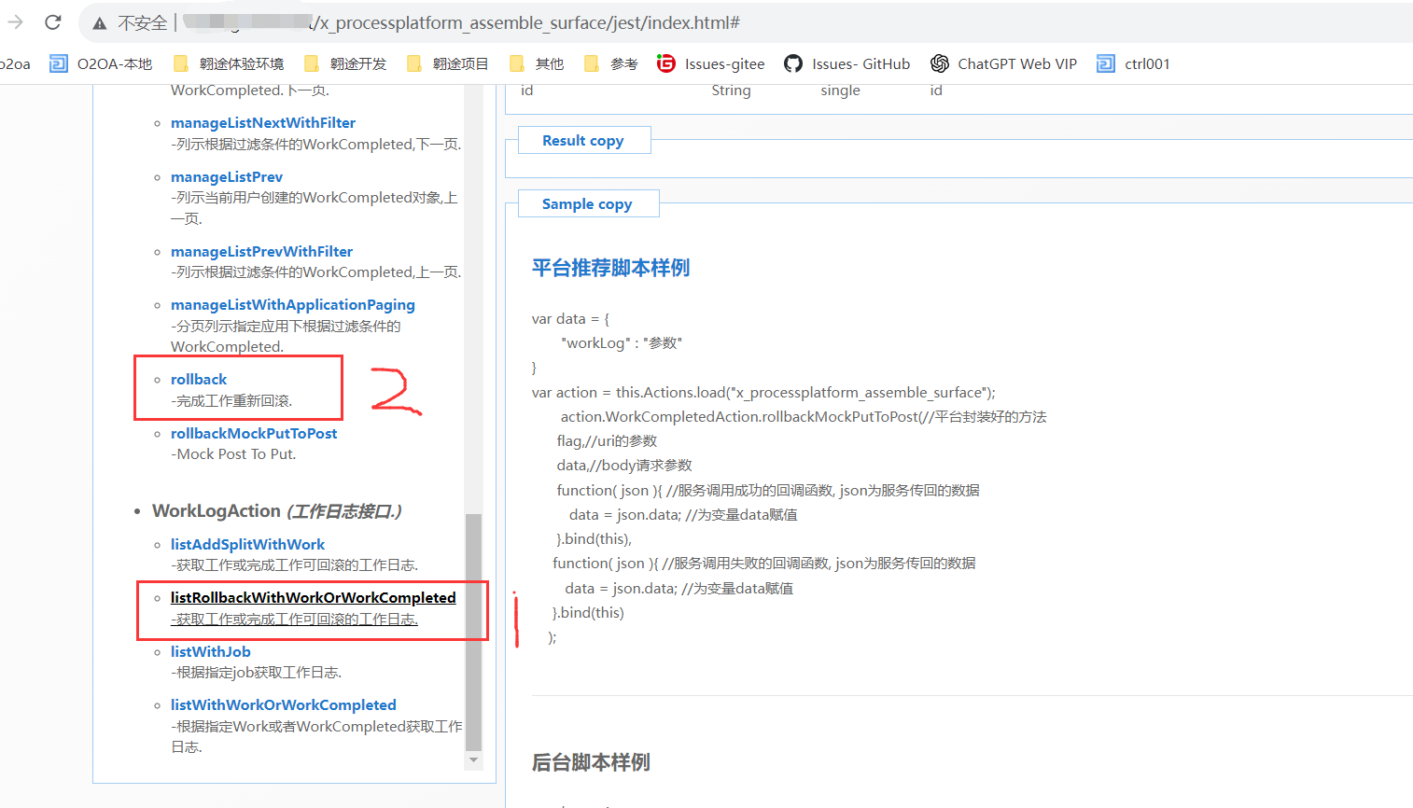Click the 'single' cell in parameter table
The width and height of the screenshot is (1413, 808).
click(x=840, y=90)
